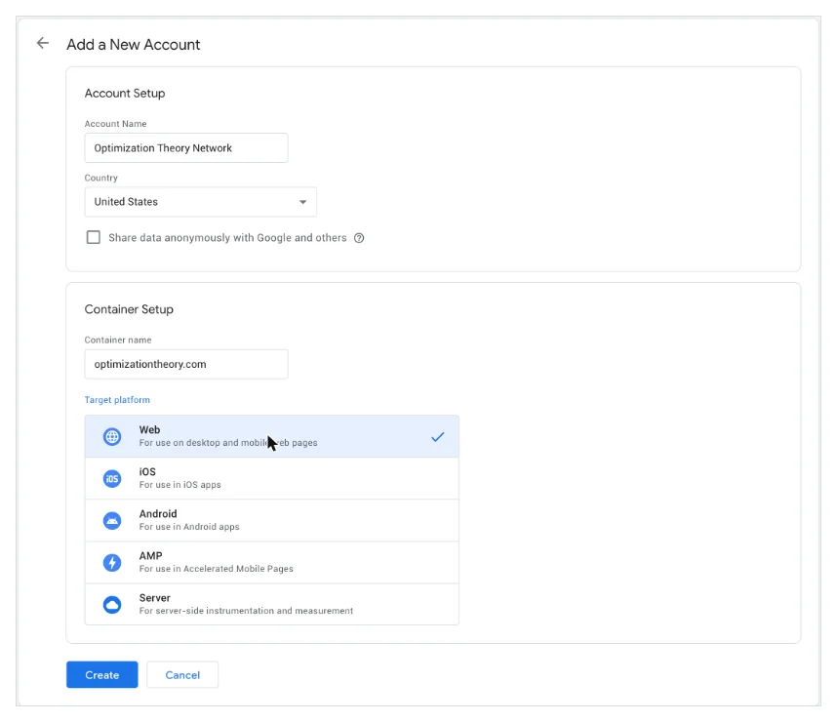Image resolution: width=837 pixels, height=722 pixels.
Task: Choose Web as target platform
Action: click(272, 436)
